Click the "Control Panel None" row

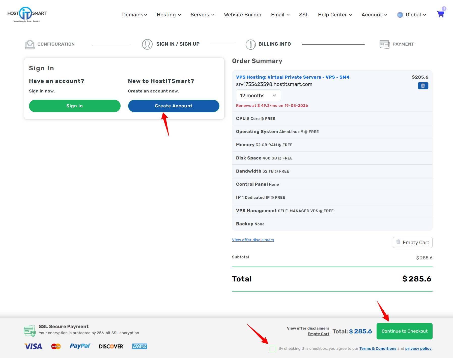point(332,184)
